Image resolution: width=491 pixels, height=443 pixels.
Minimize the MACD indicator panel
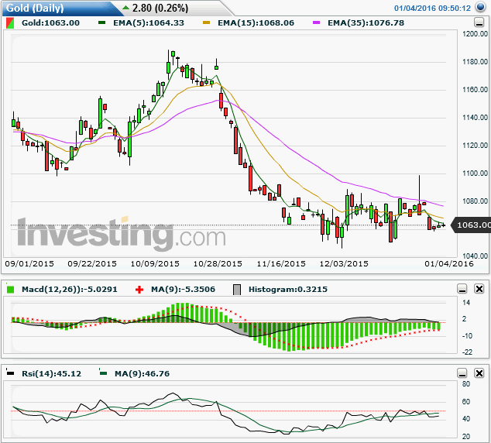coord(462,289)
